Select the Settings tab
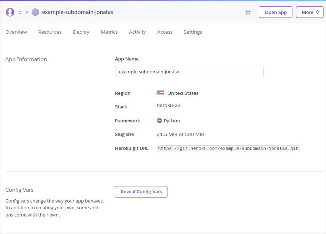Image resolution: width=326 pixels, height=234 pixels. [193, 32]
